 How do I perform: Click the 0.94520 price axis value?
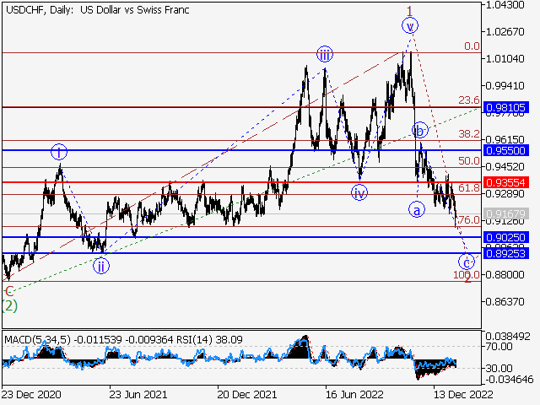coord(505,167)
